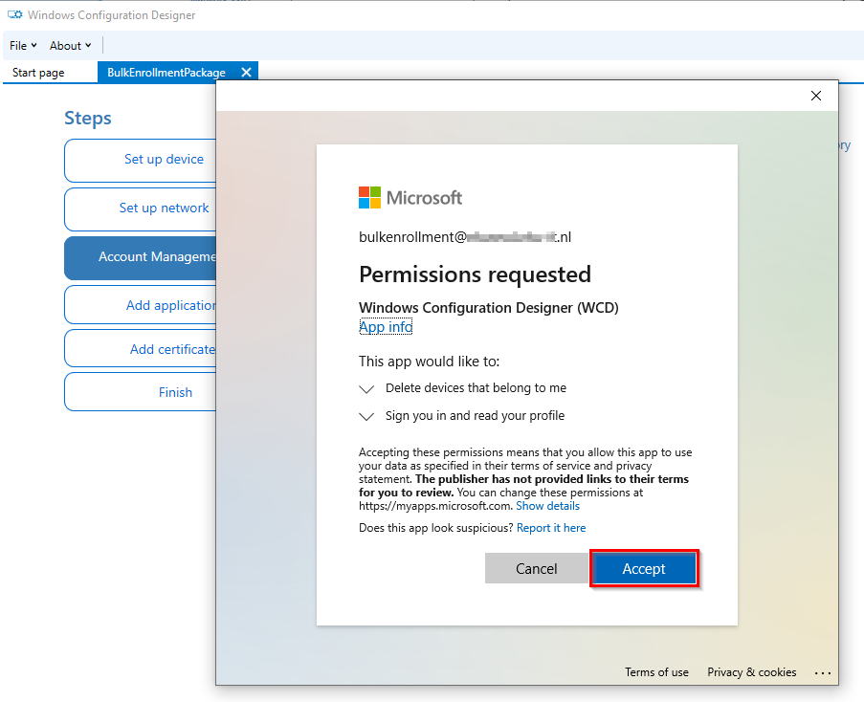Screen dimensions: 864x702
Task: Click the Microsoft logo in the dialog
Action: tap(410, 198)
